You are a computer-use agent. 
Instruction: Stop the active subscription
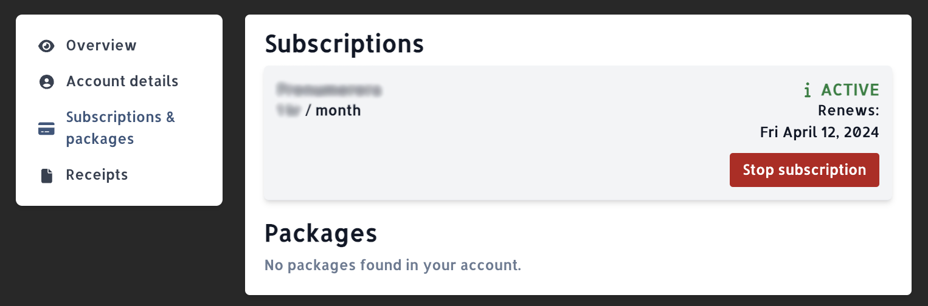(x=804, y=170)
